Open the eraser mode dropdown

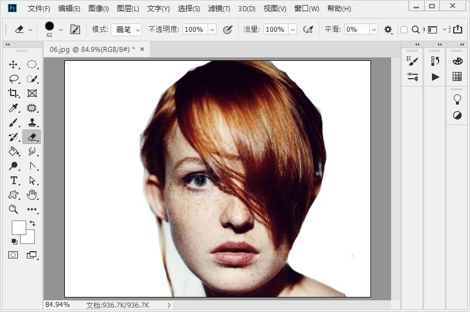pos(126,29)
